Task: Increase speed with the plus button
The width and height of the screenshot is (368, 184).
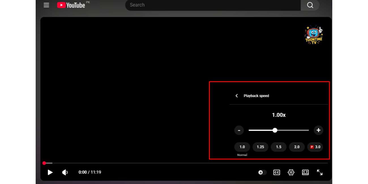Action: [x=318, y=130]
